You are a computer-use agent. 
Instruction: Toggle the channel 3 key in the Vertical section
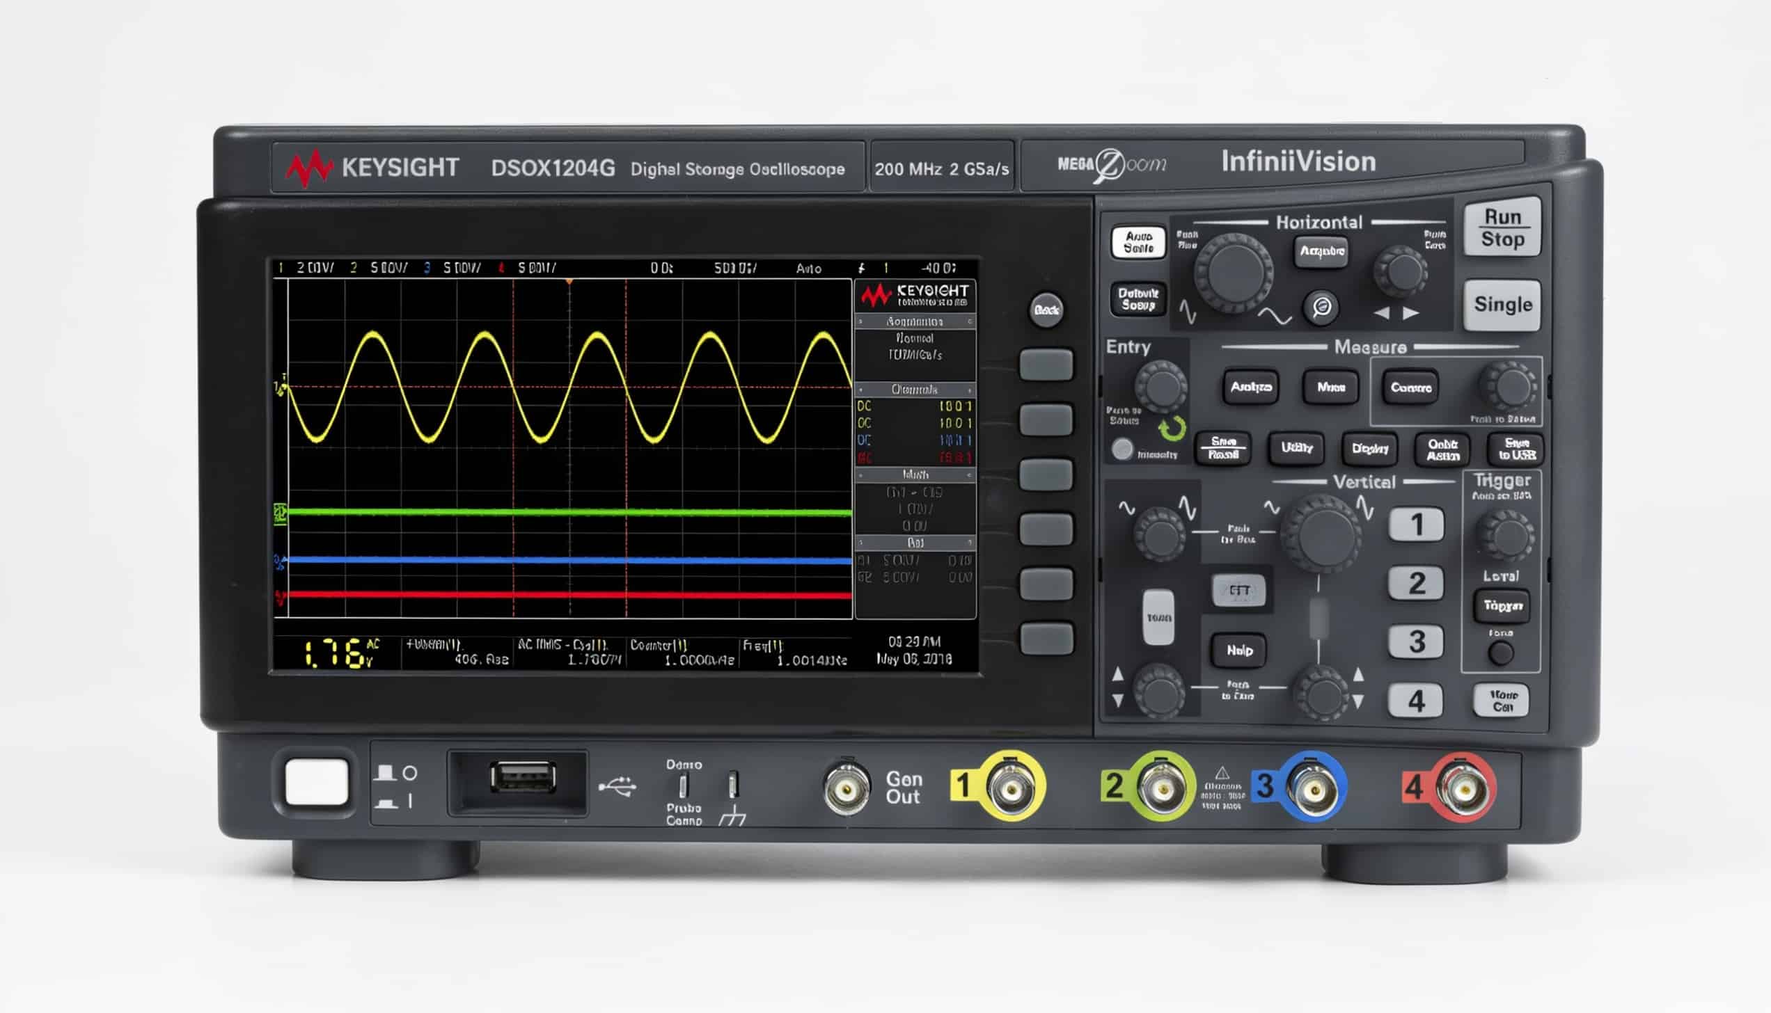[x=1416, y=641]
